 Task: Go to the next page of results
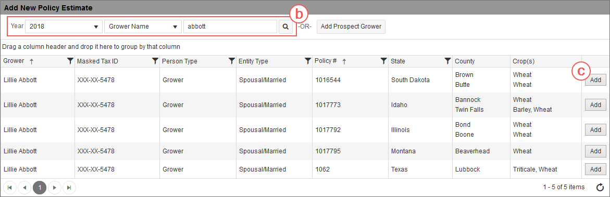55,188
